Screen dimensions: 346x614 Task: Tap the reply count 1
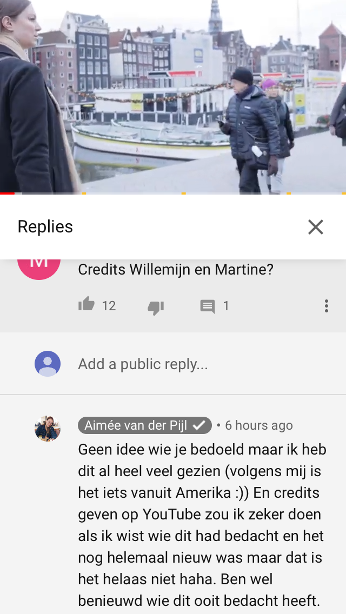coord(225,306)
